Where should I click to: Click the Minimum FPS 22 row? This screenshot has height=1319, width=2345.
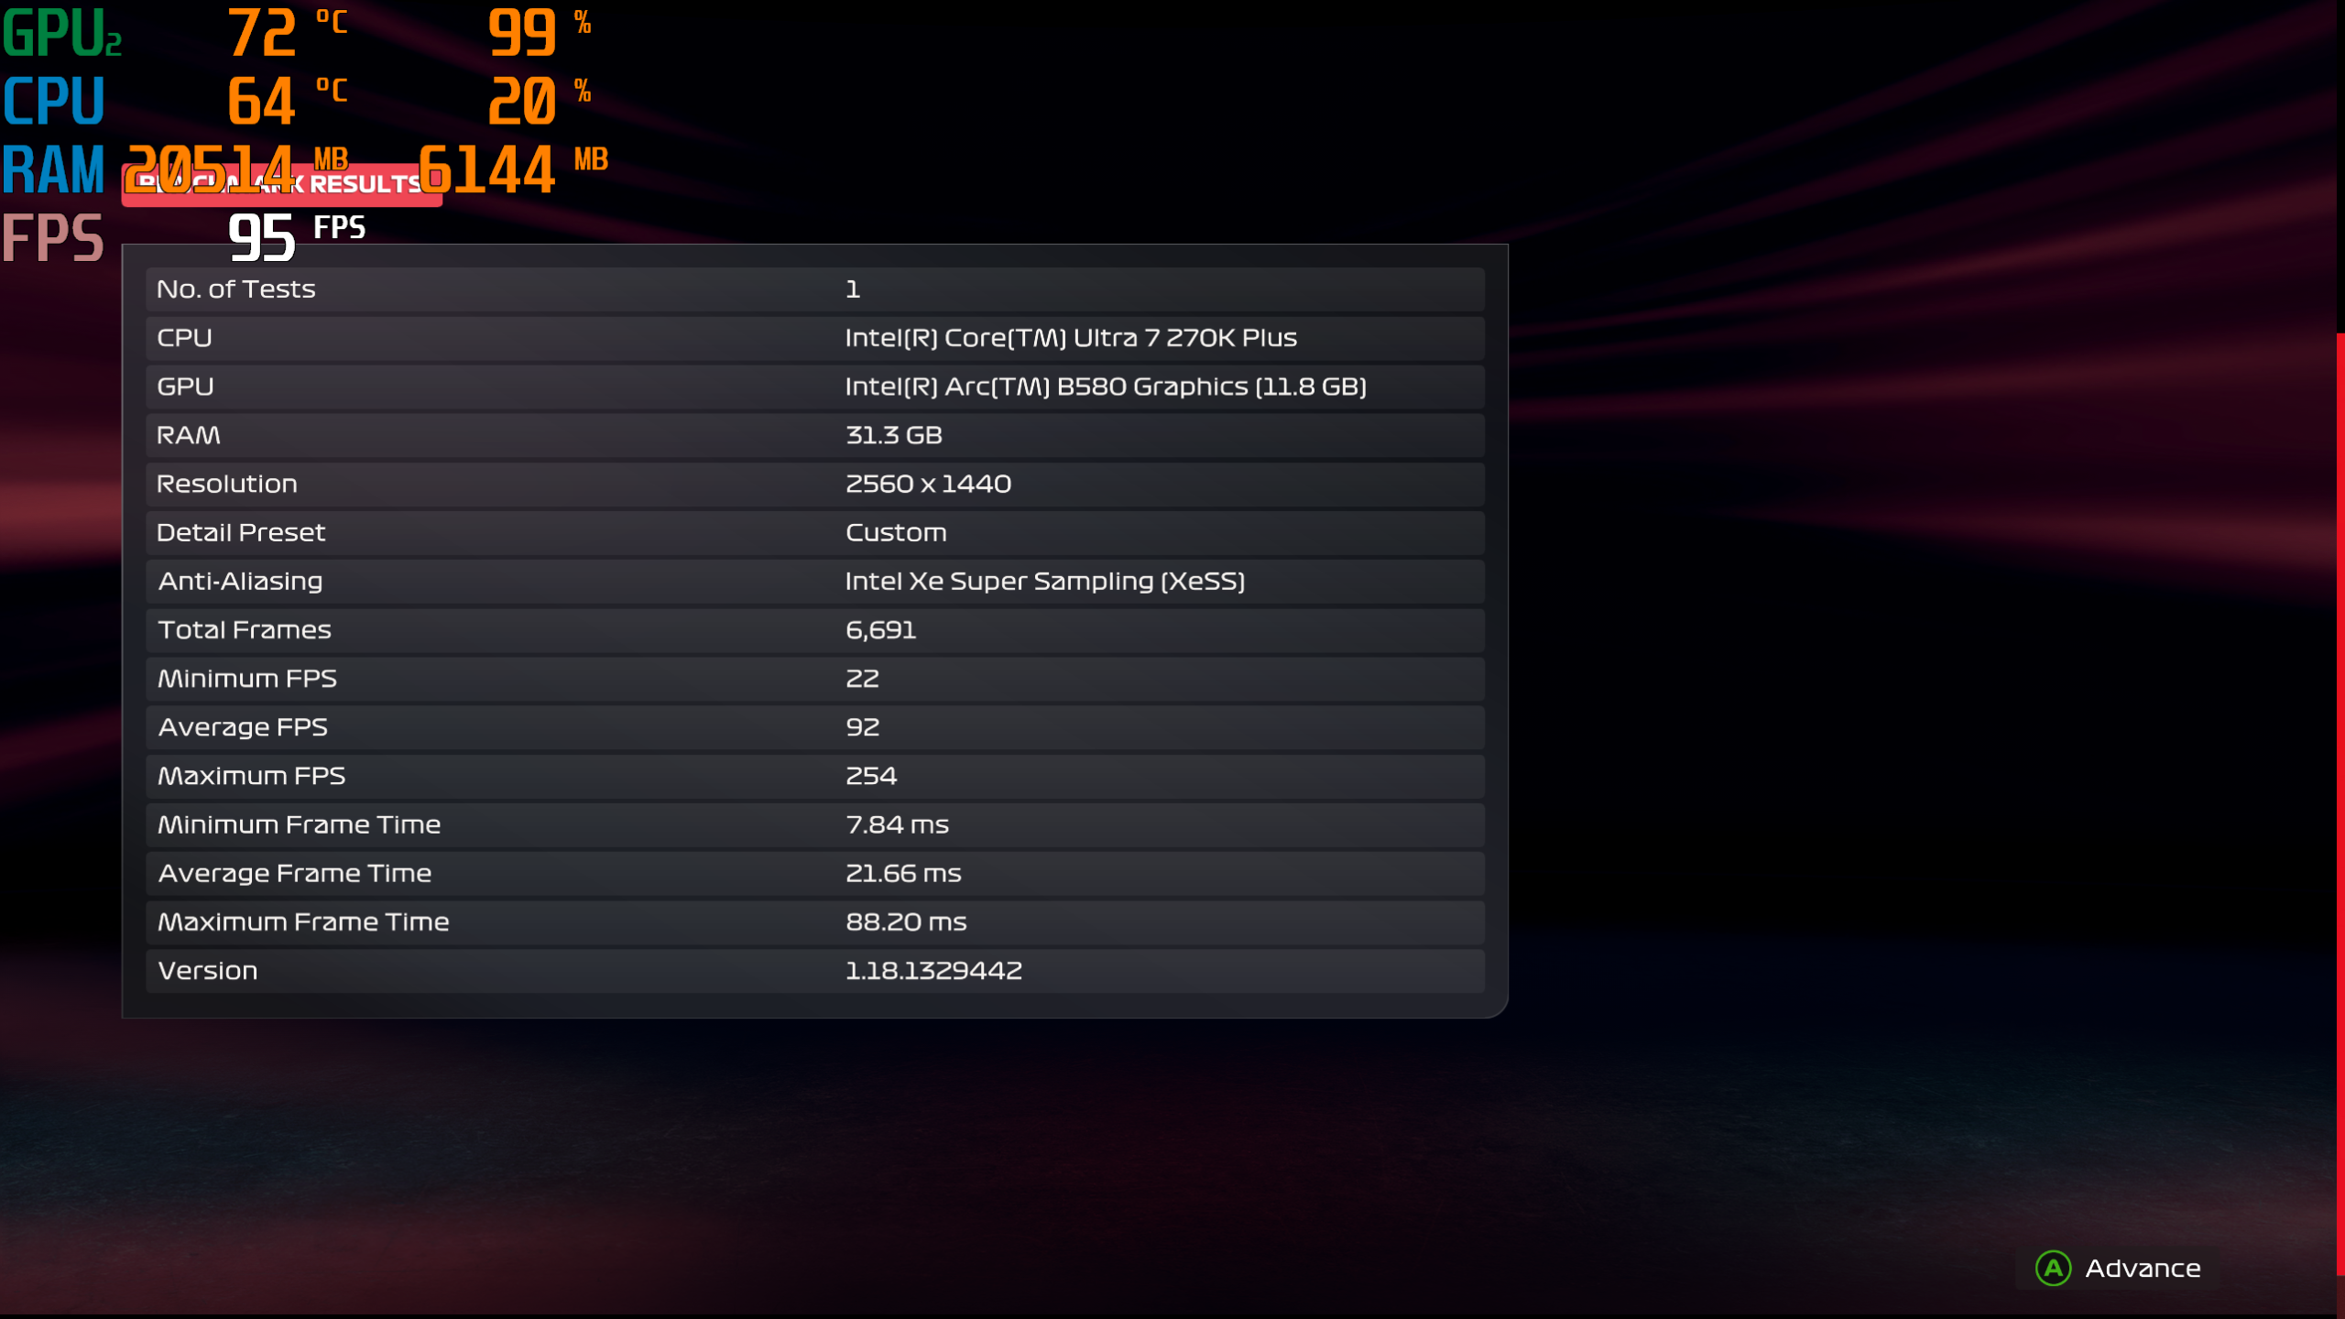[813, 679]
